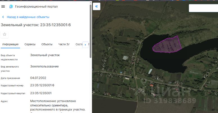This screenshot has height=113, width=218.
Task: Click the back chevron arrow icon
Action: tap(3, 17)
